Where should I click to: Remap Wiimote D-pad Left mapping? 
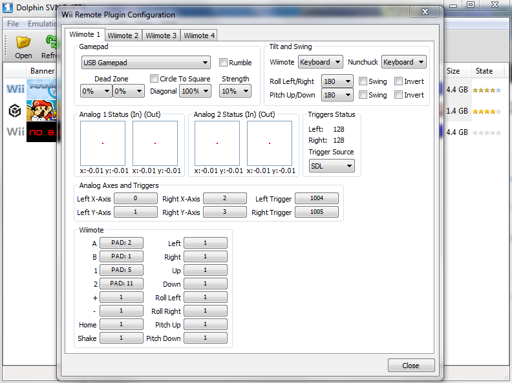[x=206, y=243]
